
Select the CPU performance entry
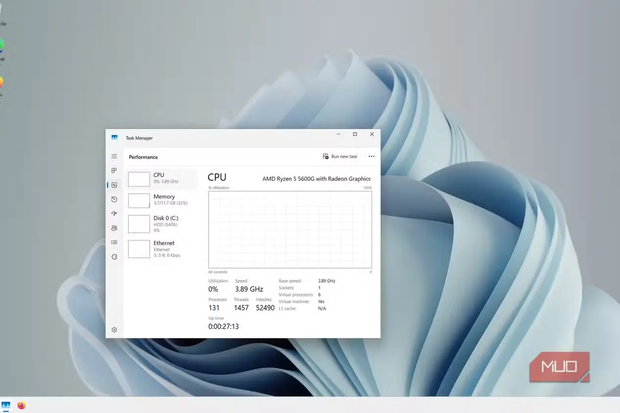(162, 179)
